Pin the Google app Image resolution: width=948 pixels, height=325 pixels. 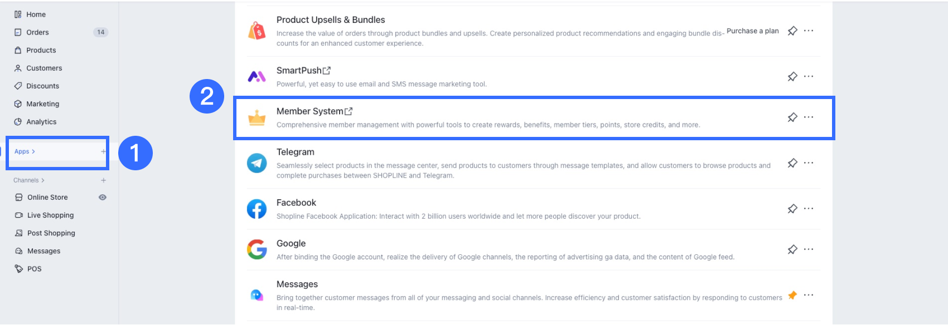792,250
